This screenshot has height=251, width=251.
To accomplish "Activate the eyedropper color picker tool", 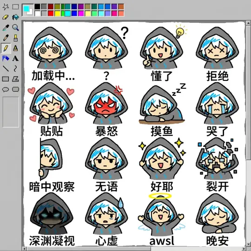I will [6, 27].
